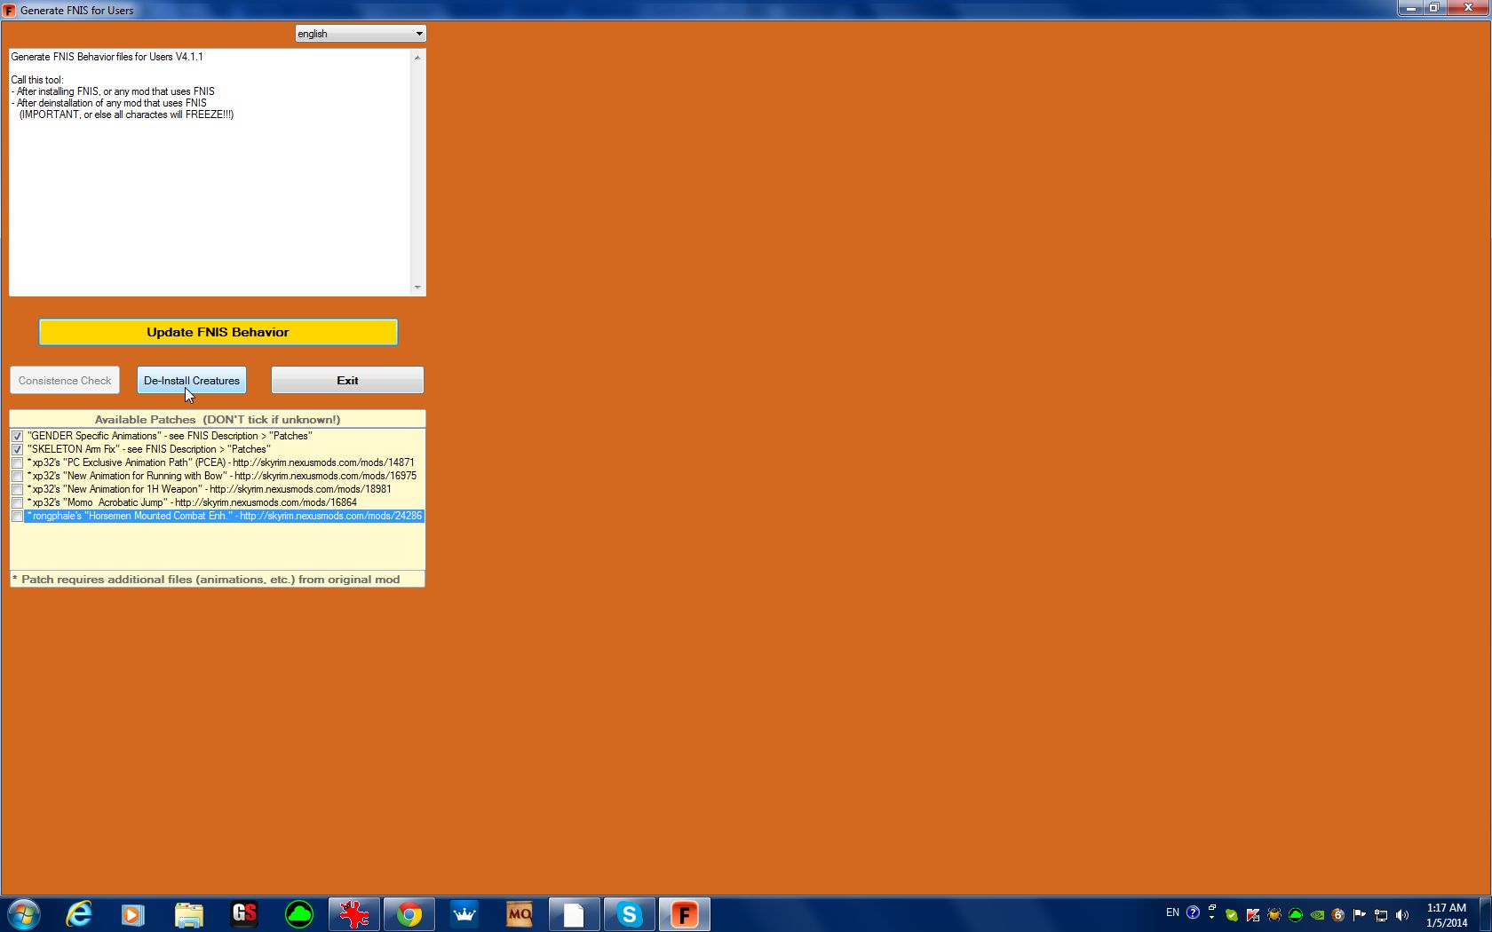Open Windows Media Player from the taskbar

[x=133, y=913]
